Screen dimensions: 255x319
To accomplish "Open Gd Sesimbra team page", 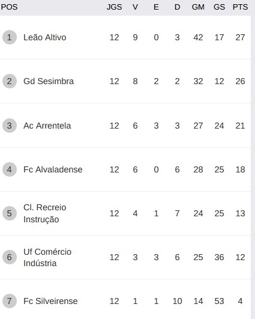I will (49, 81).
